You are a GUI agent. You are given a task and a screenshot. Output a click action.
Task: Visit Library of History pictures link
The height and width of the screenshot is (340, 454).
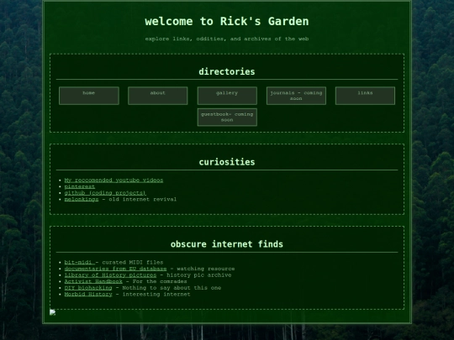pyautogui.click(x=110, y=275)
